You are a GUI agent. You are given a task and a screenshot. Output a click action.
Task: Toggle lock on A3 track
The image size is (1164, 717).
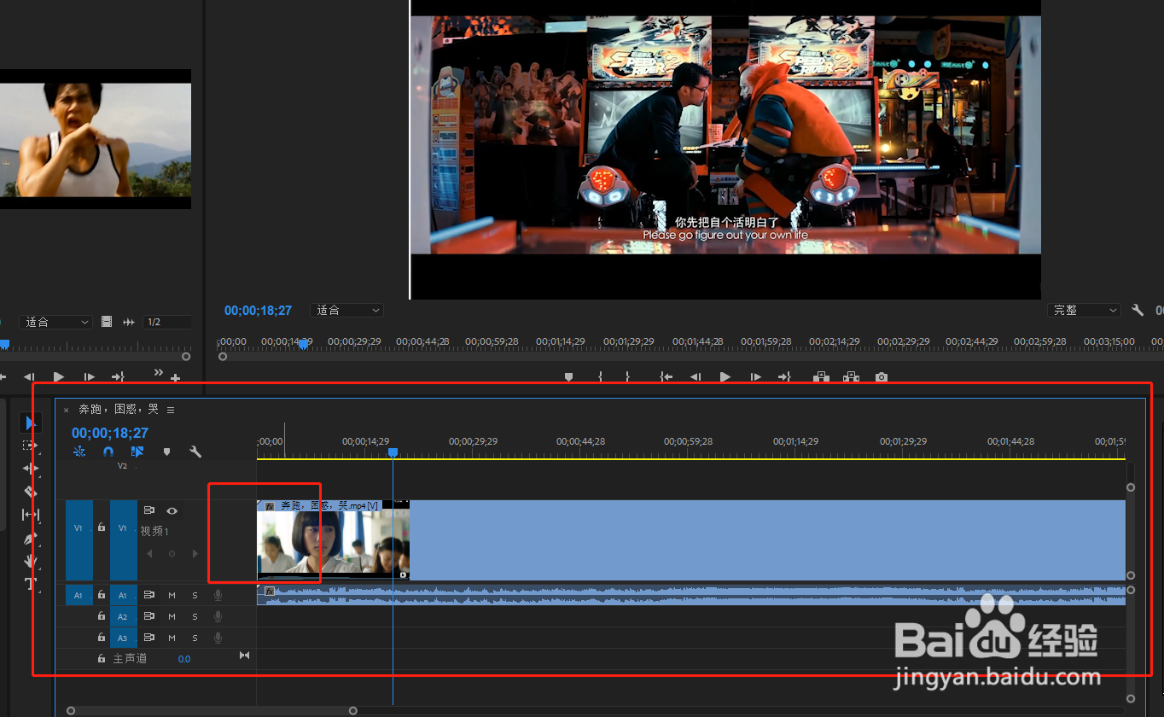pyautogui.click(x=102, y=638)
